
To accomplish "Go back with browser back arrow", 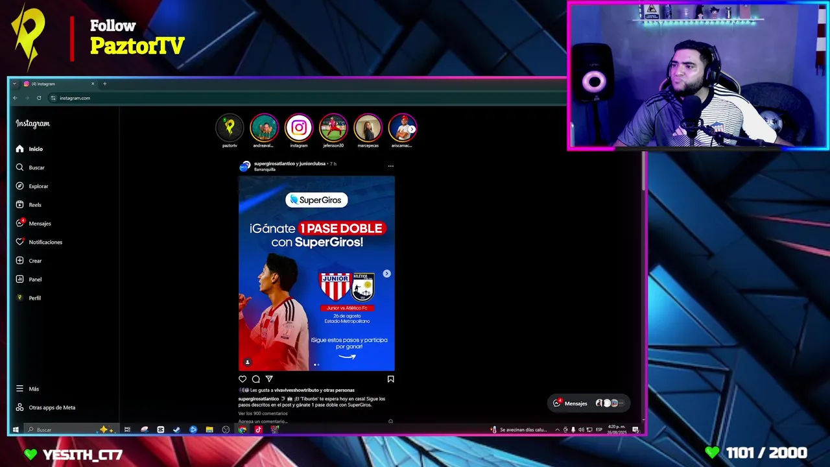I will point(16,98).
